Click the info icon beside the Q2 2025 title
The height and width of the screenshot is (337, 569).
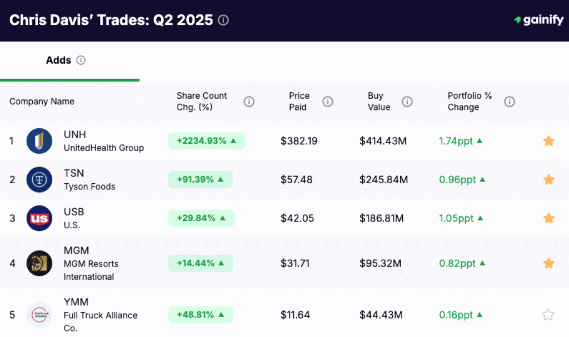pos(223,21)
